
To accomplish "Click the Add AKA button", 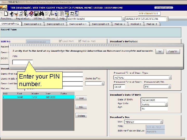I will pyautogui.click(x=81, y=98).
